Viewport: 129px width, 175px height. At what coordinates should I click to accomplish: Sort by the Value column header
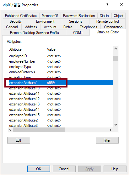[79, 49]
